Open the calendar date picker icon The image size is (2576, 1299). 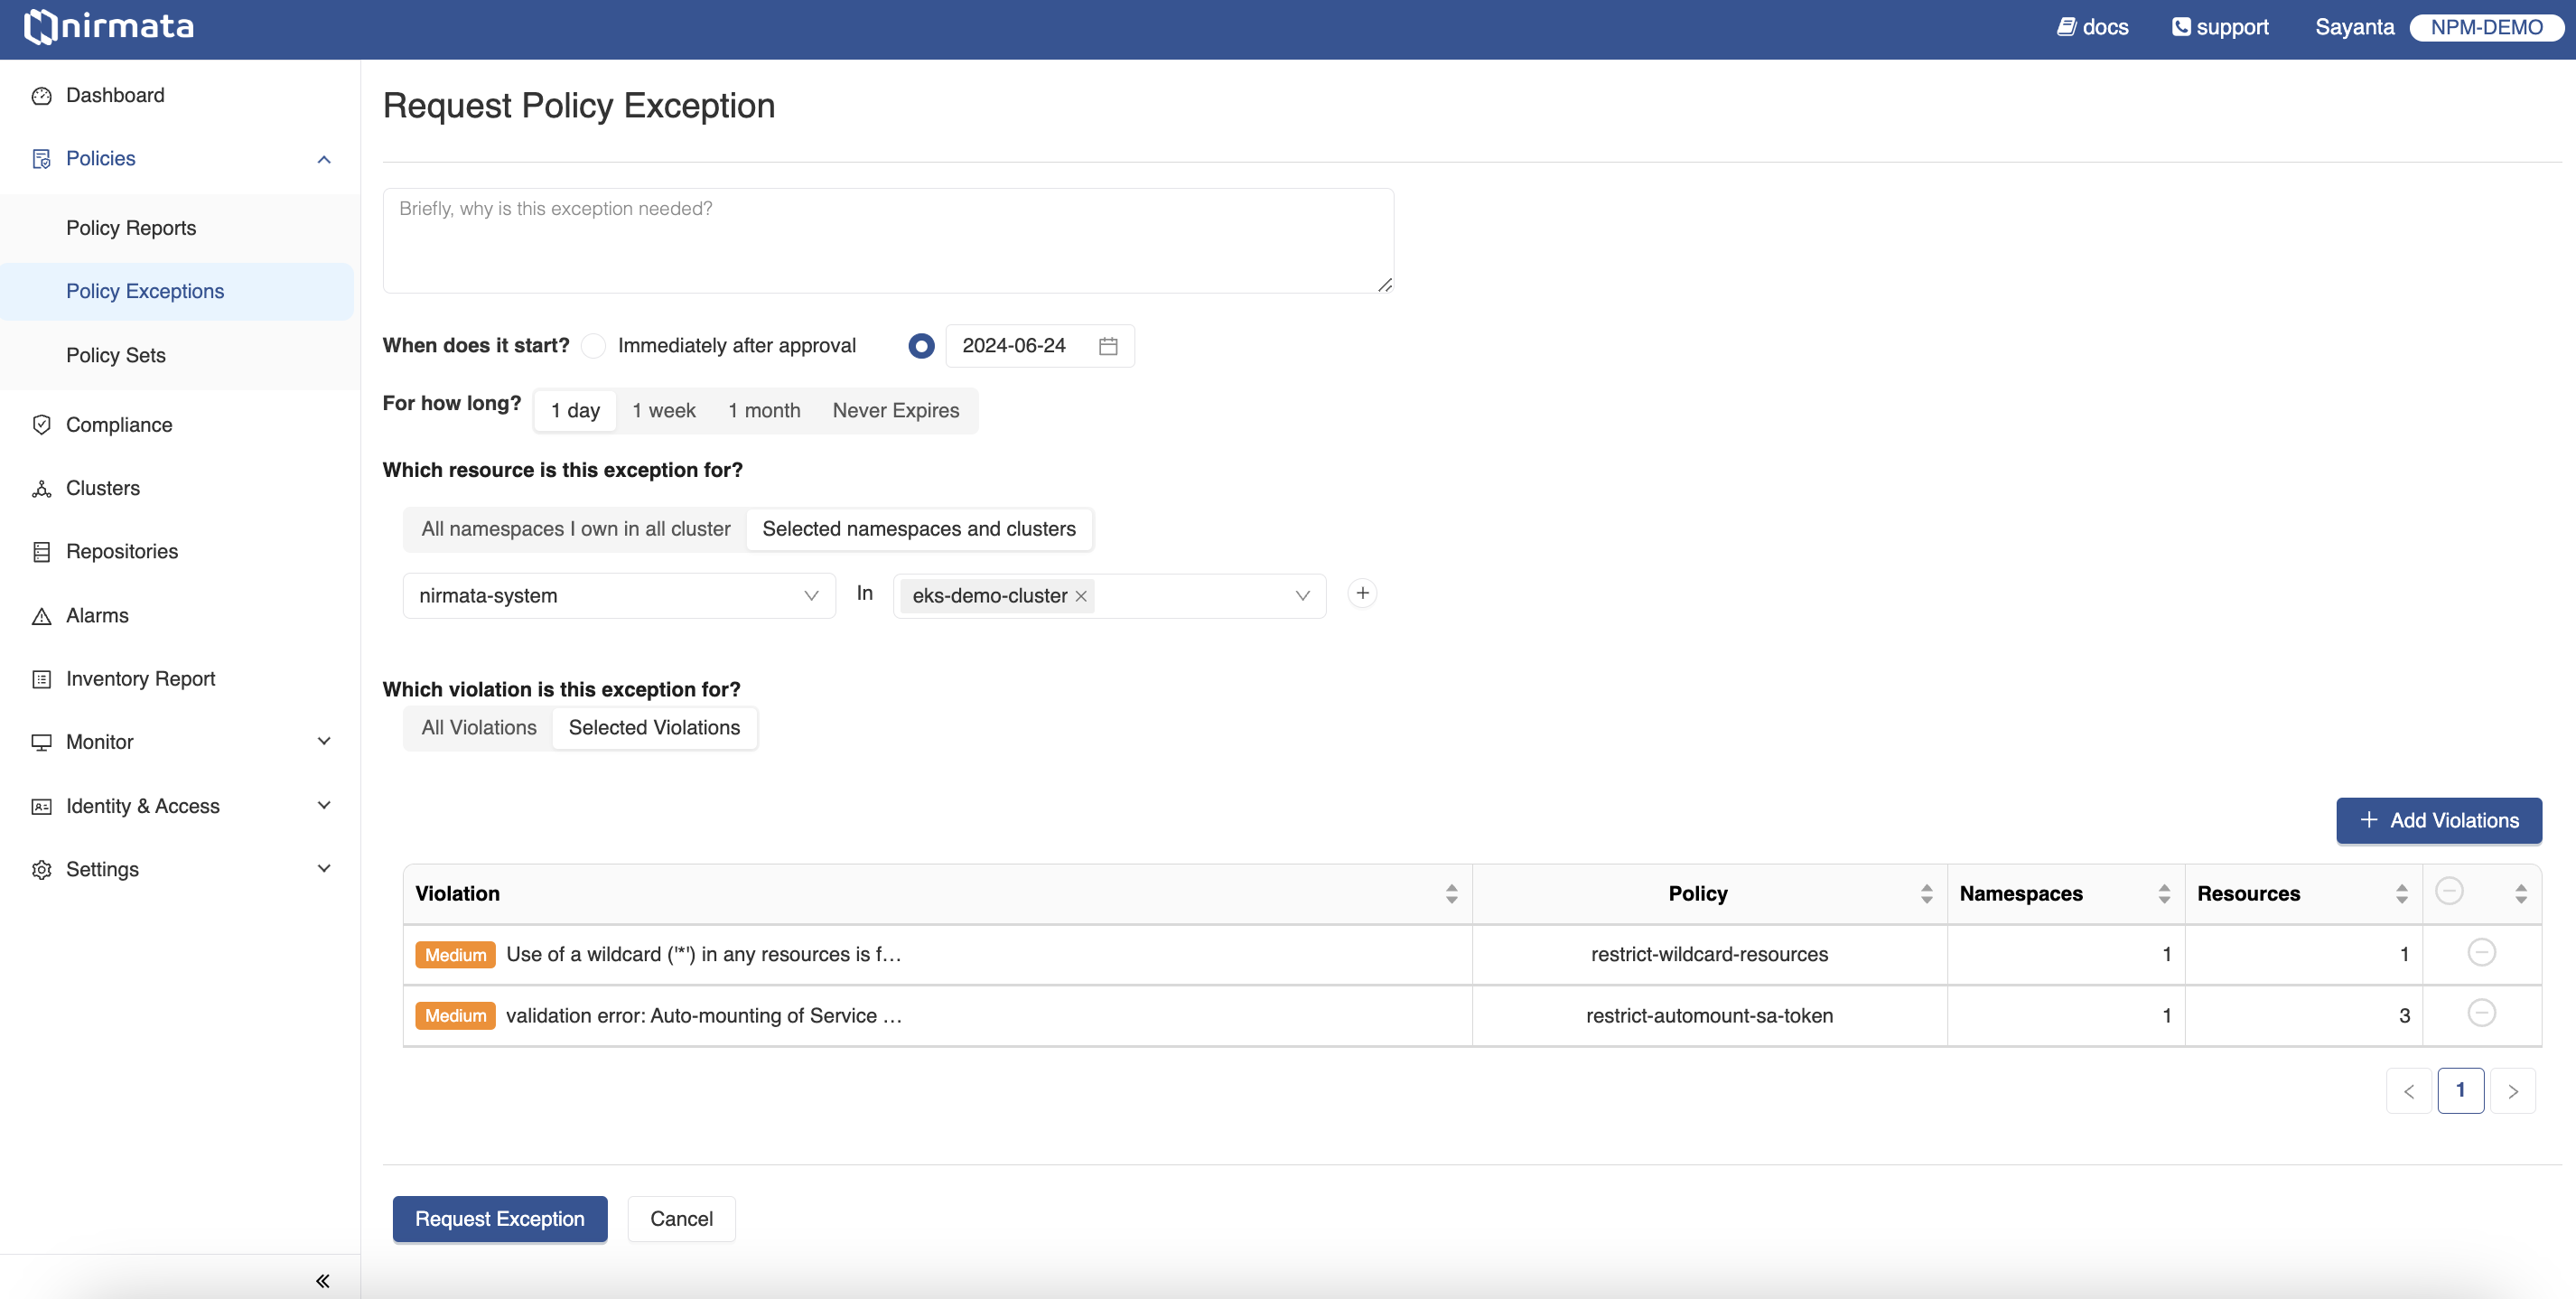[x=1108, y=346]
